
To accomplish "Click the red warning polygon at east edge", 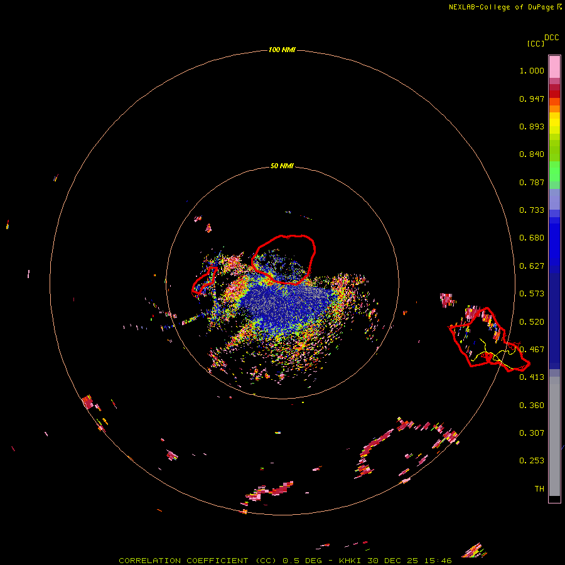I will click(488, 340).
